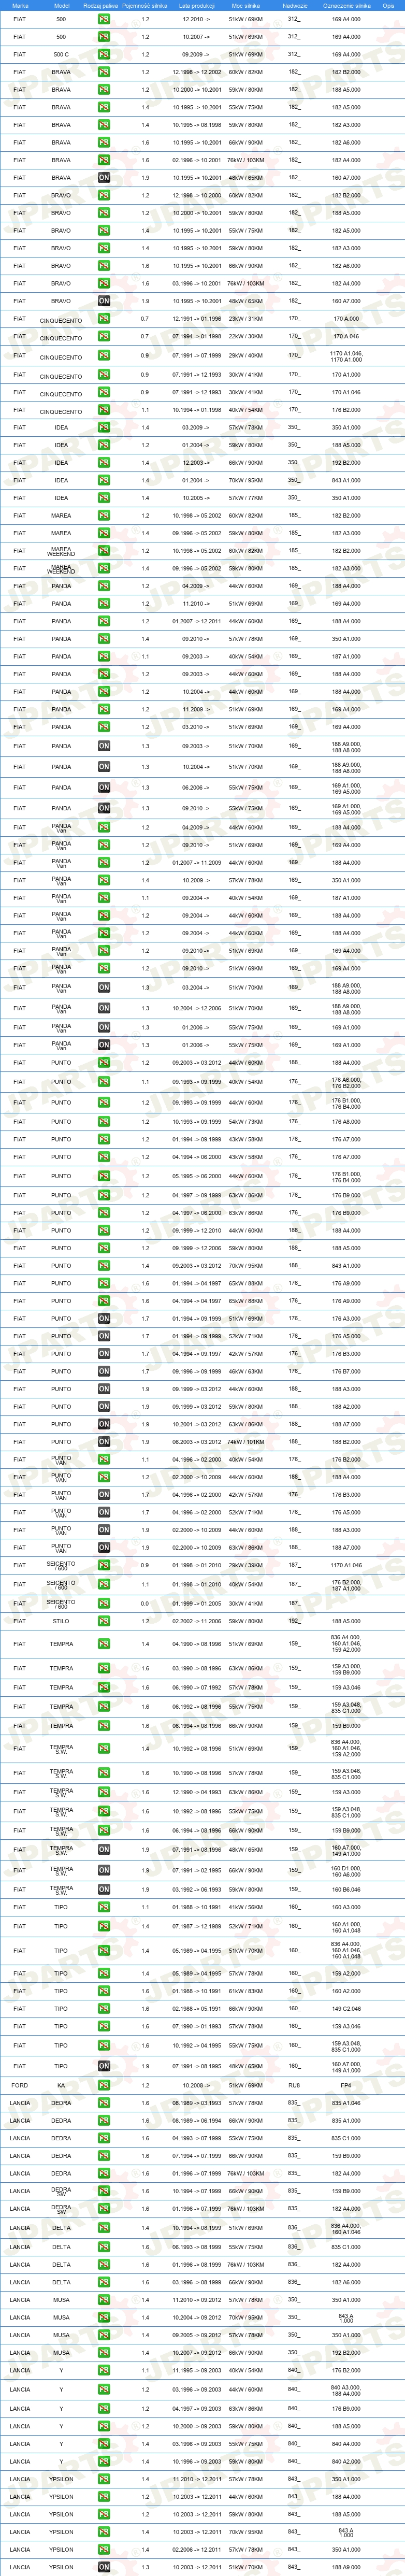405x2576 pixels.
Task: Click the petrol icon in the LANCIA Y 840 A2.000 row
Action: click(104, 2461)
